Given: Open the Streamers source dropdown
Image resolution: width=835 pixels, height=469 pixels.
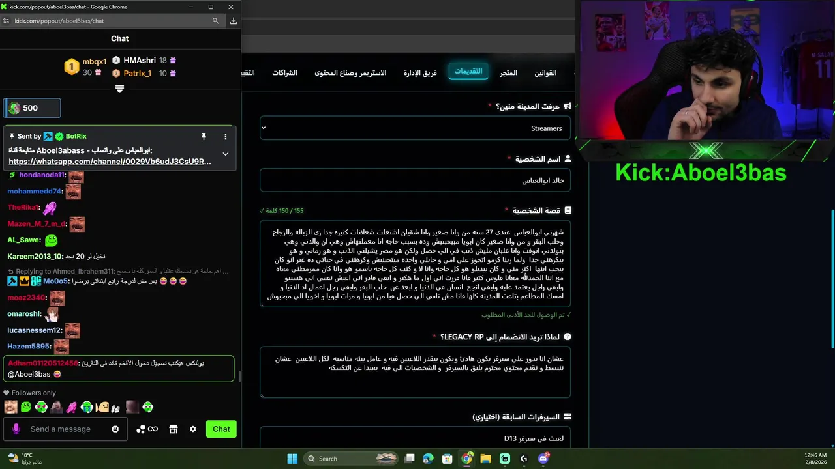Looking at the screenshot, I should pyautogui.click(x=415, y=128).
